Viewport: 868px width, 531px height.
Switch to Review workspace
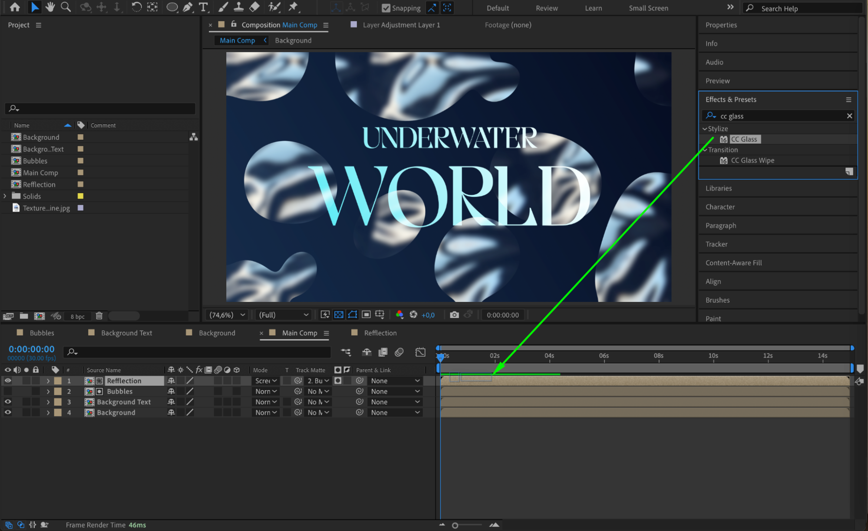pos(546,8)
